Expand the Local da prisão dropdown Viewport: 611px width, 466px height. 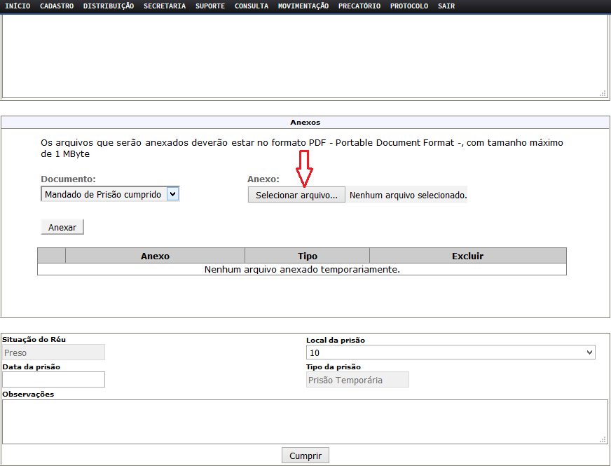pyautogui.click(x=451, y=352)
